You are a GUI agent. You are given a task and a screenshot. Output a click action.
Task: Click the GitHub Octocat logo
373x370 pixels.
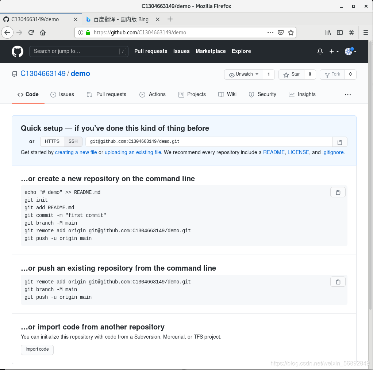click(18, 52)
